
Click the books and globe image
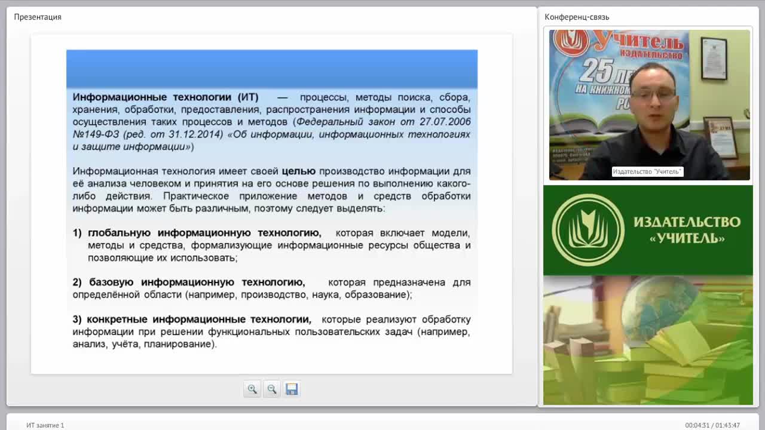click(648, 340)
